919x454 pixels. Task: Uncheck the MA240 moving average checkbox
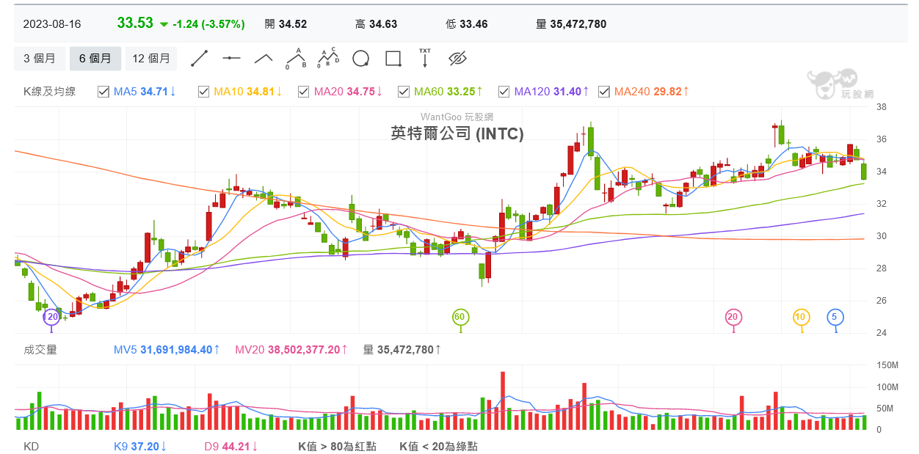(603, 92)
